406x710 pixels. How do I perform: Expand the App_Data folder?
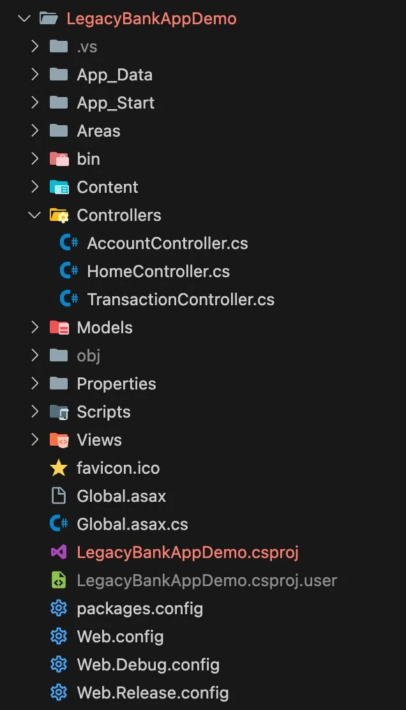click(34, 75)
